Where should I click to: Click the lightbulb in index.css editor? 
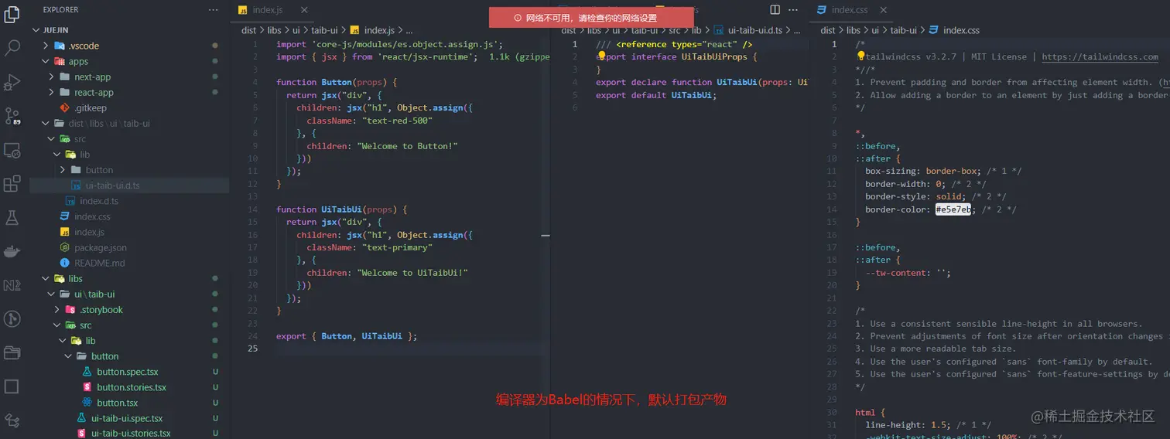pos(860,56)
